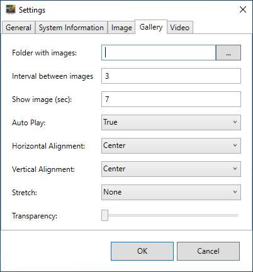
Task: Focus the Folder with images text field
Action: click(x=159, y=52)
